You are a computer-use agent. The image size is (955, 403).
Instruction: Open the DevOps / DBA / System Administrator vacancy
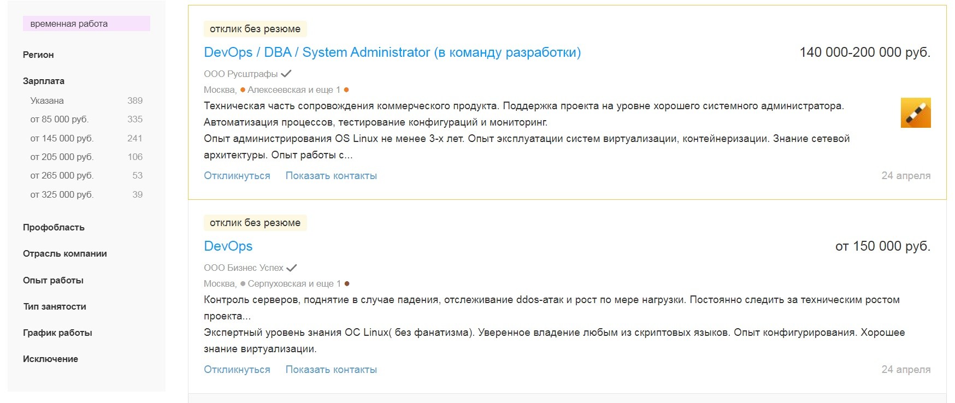(x=392, y=52)
